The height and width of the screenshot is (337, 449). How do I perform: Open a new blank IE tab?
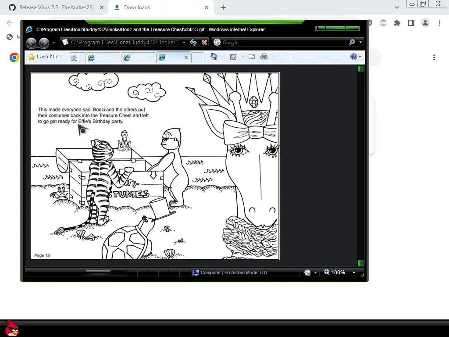coord(198,57)
